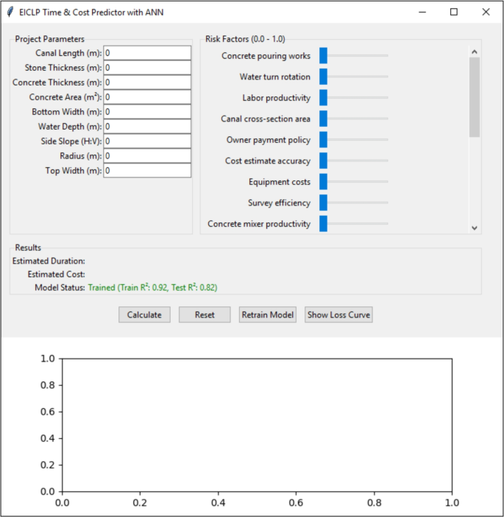
Task: Focus the Water Depth entry field
Action: click(x=147, y=127)
